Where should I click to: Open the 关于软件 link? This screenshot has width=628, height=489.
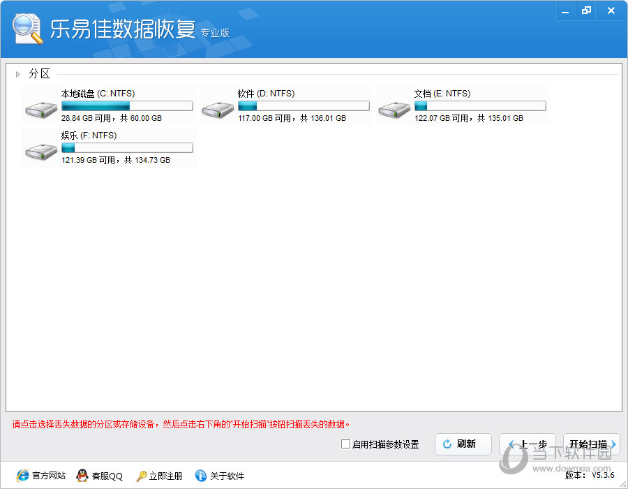click(x=227, y=476)
